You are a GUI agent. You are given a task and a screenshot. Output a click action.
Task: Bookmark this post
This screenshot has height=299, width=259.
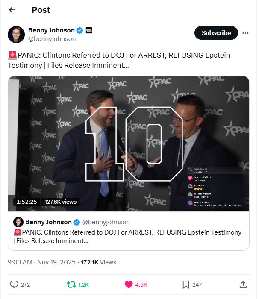coord(186,284)
